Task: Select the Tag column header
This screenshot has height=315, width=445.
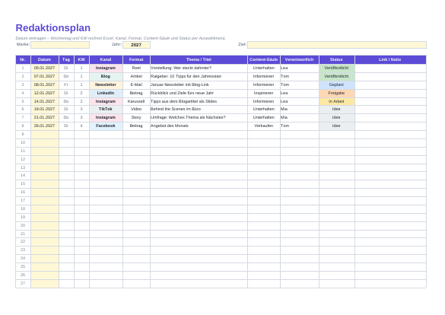Action: pyautogui.click(x=66, y=59)
